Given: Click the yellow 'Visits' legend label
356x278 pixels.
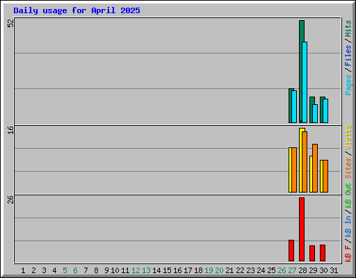Looking at the screenshot, I should coord(348,137).
